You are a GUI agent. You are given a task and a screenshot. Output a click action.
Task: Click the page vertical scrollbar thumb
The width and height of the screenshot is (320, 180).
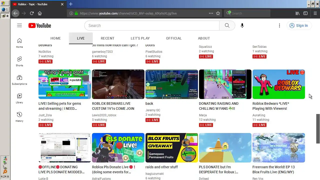[318, 128]
